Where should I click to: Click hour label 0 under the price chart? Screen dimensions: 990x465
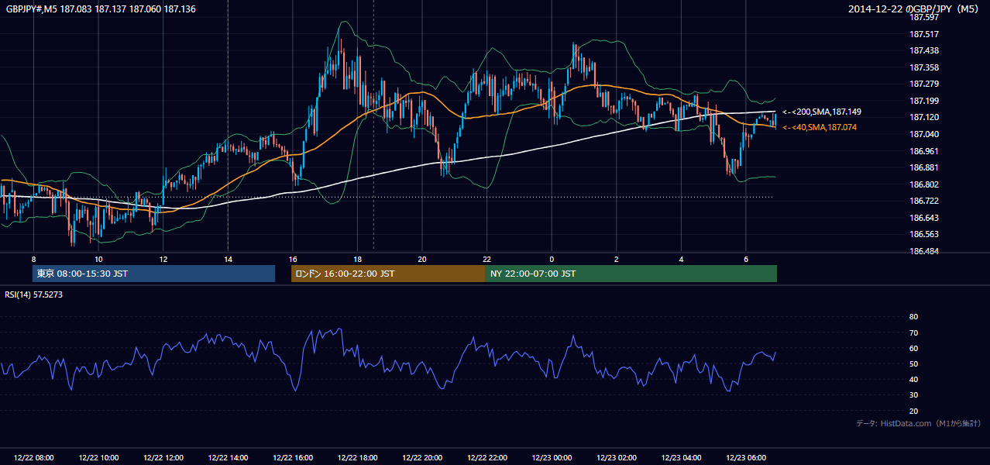552,259
